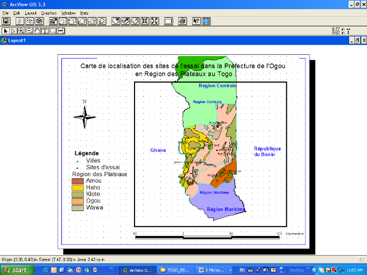Click the Print layout icon
Viewport: 367px width, 275px height.
[182, 21]
